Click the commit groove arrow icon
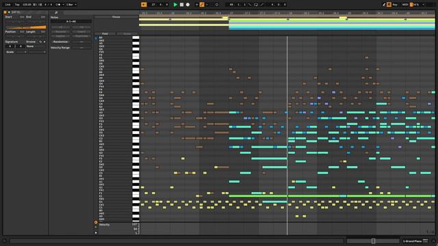Screen dimensions: 438x246 [44, 42]
